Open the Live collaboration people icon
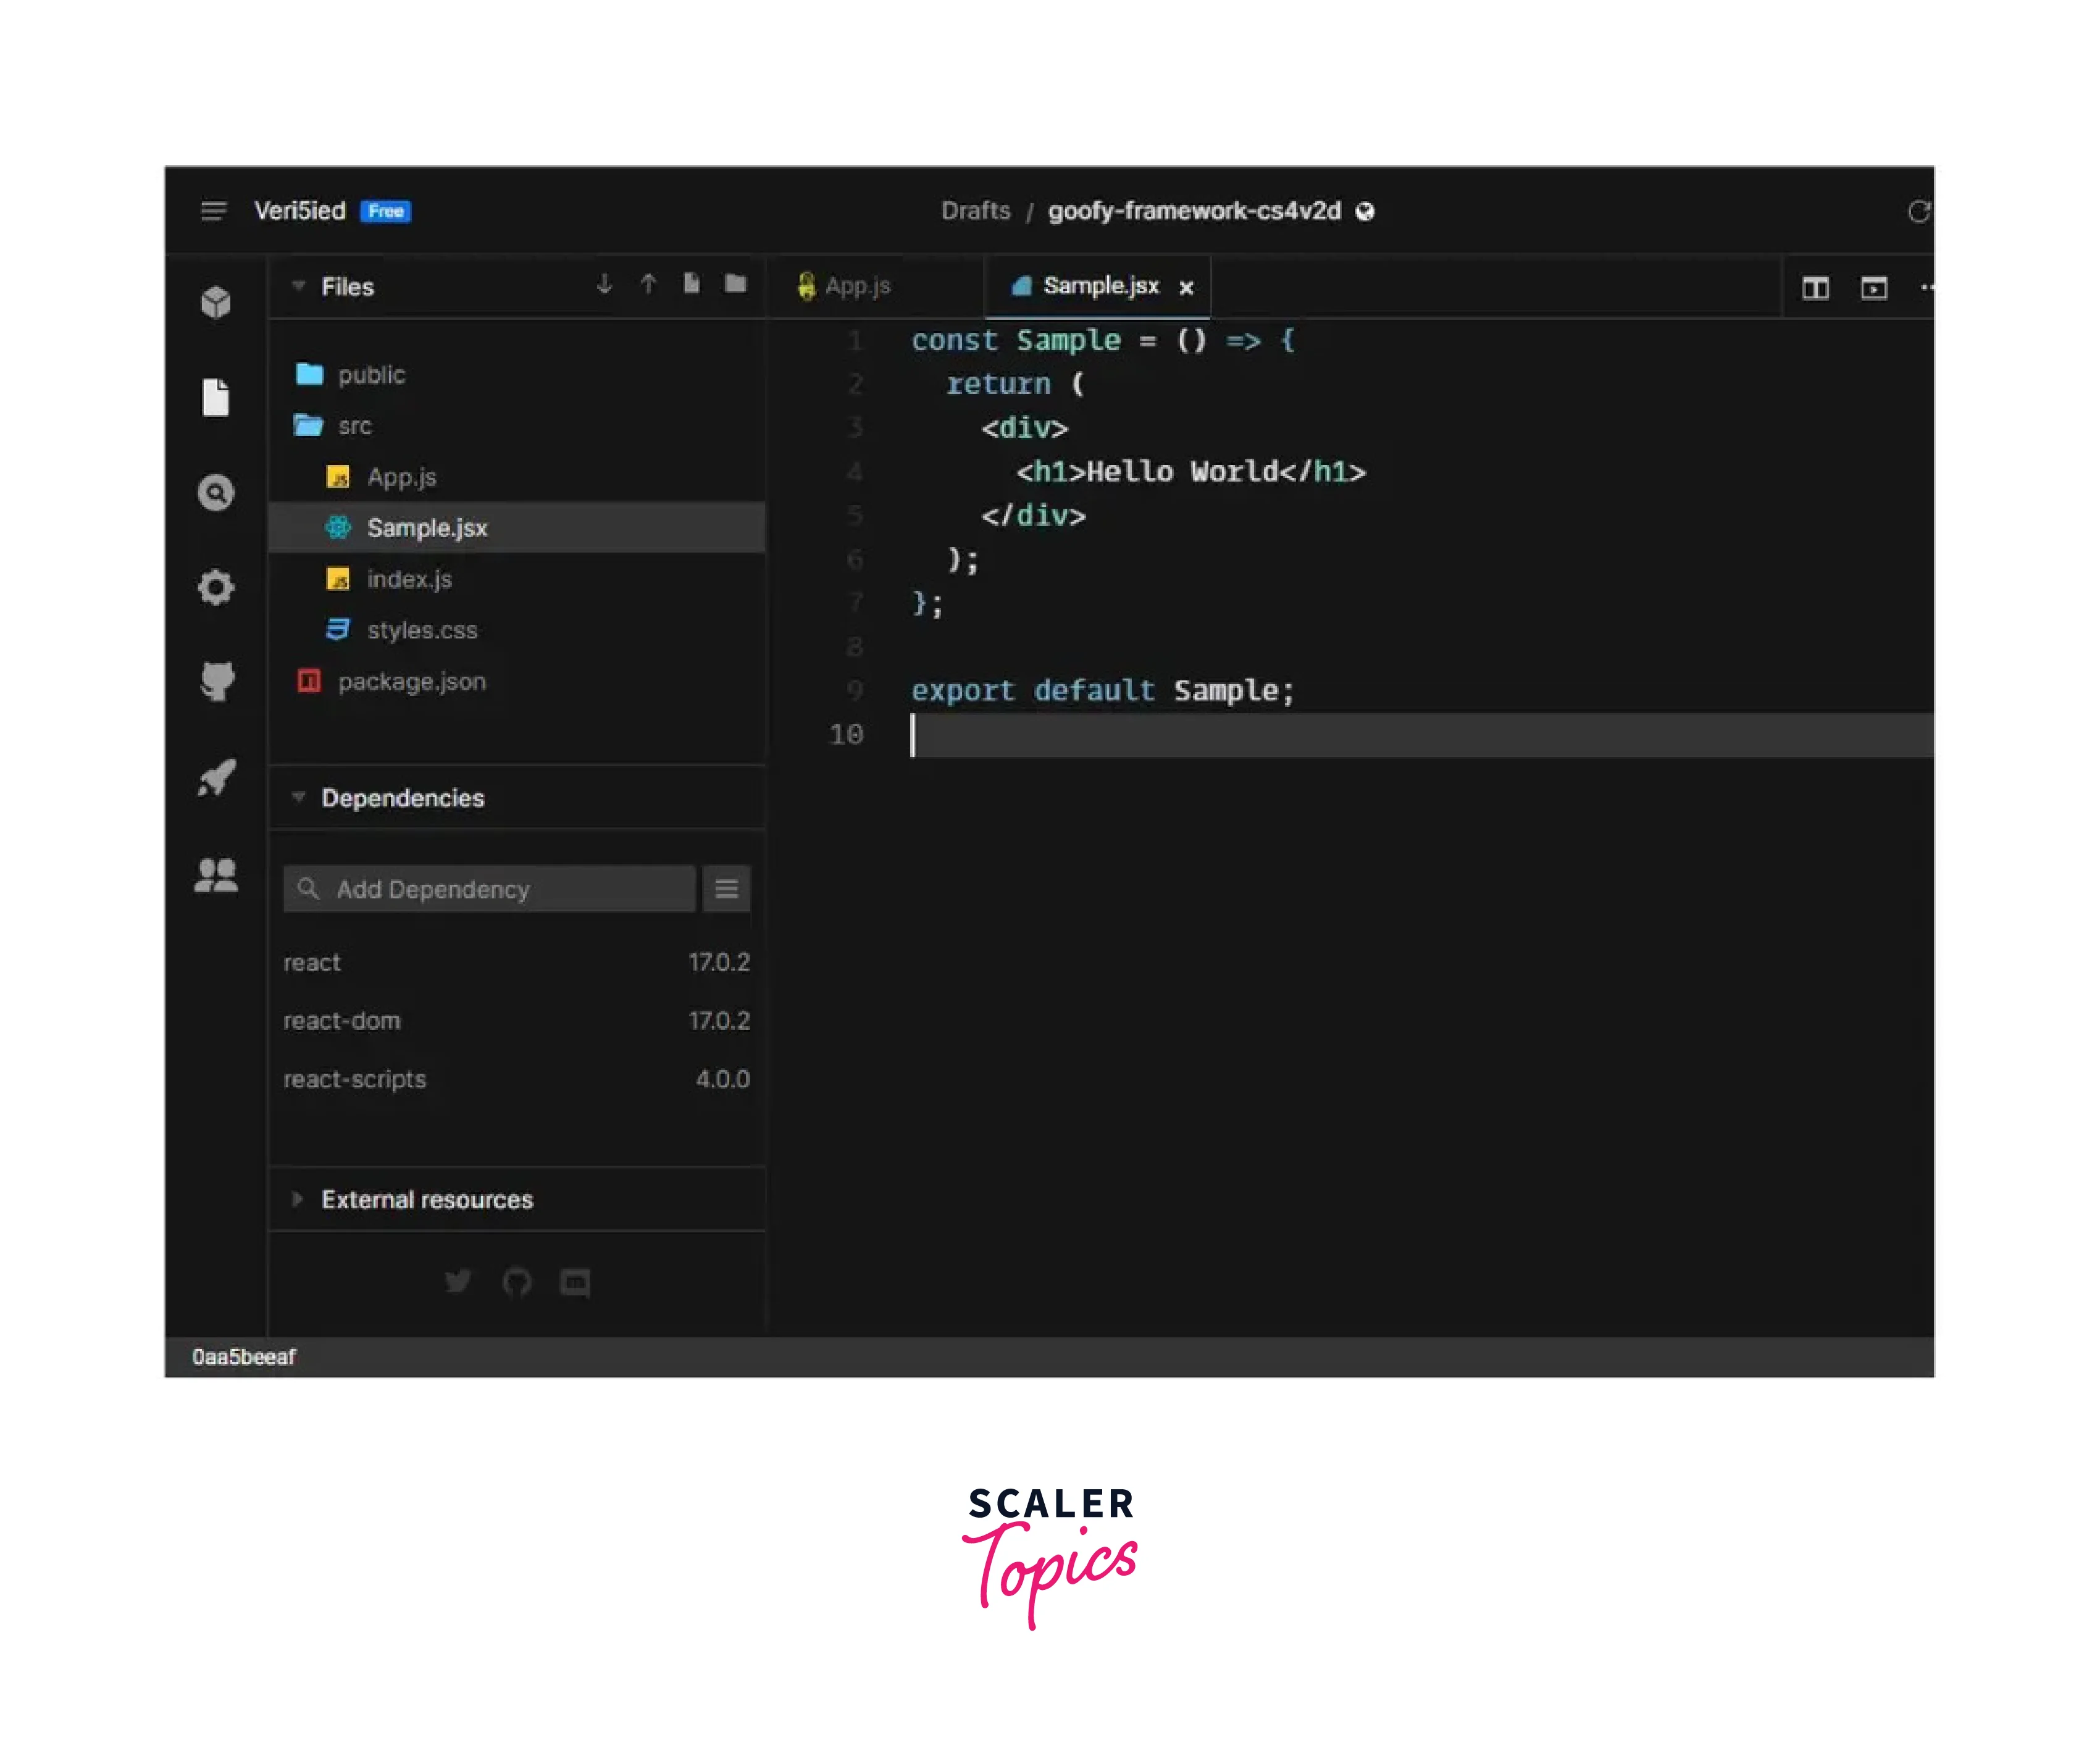Screen dimensions: 2100x1743 coord(216,875)
